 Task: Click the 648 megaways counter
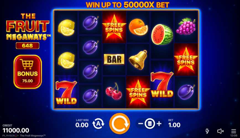pyautogui.click(x=28, y=46)
